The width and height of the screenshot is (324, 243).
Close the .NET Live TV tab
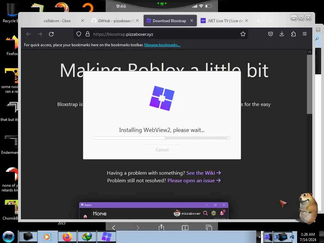[246, 21]
